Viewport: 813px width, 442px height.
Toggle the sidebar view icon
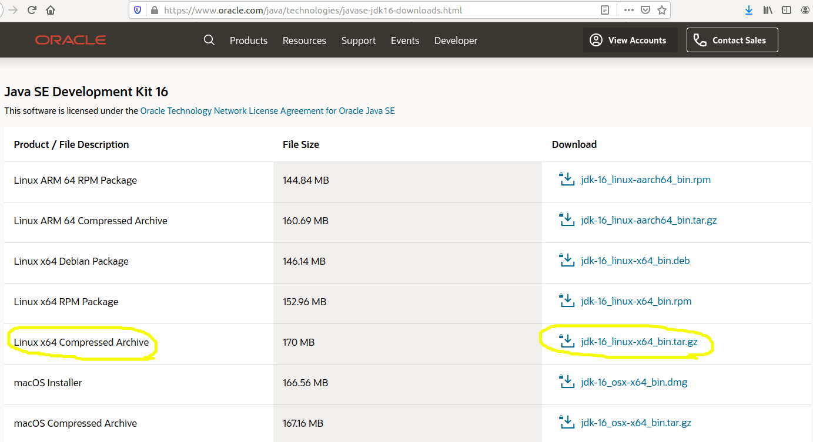tap(787, 10)
